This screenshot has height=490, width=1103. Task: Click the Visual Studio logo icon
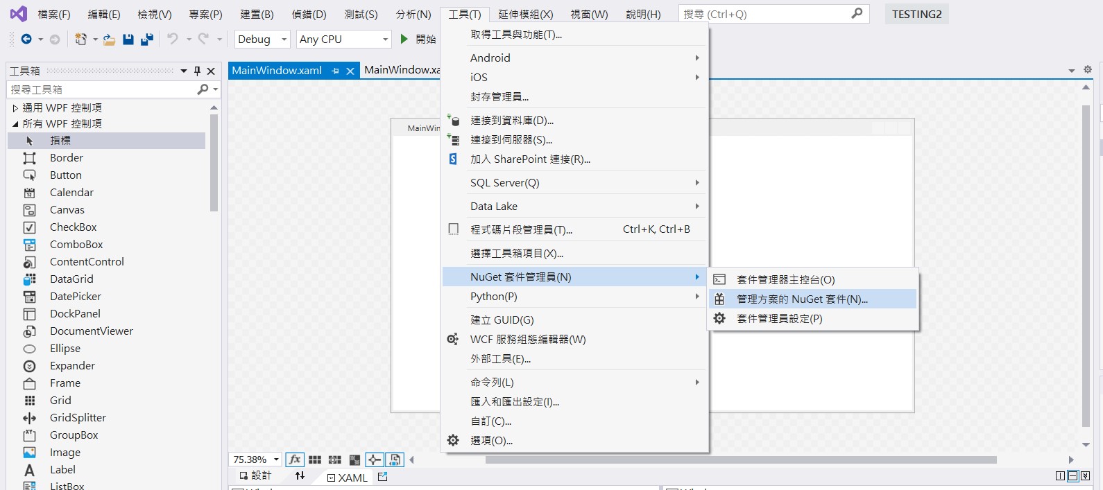click(19, 14)
